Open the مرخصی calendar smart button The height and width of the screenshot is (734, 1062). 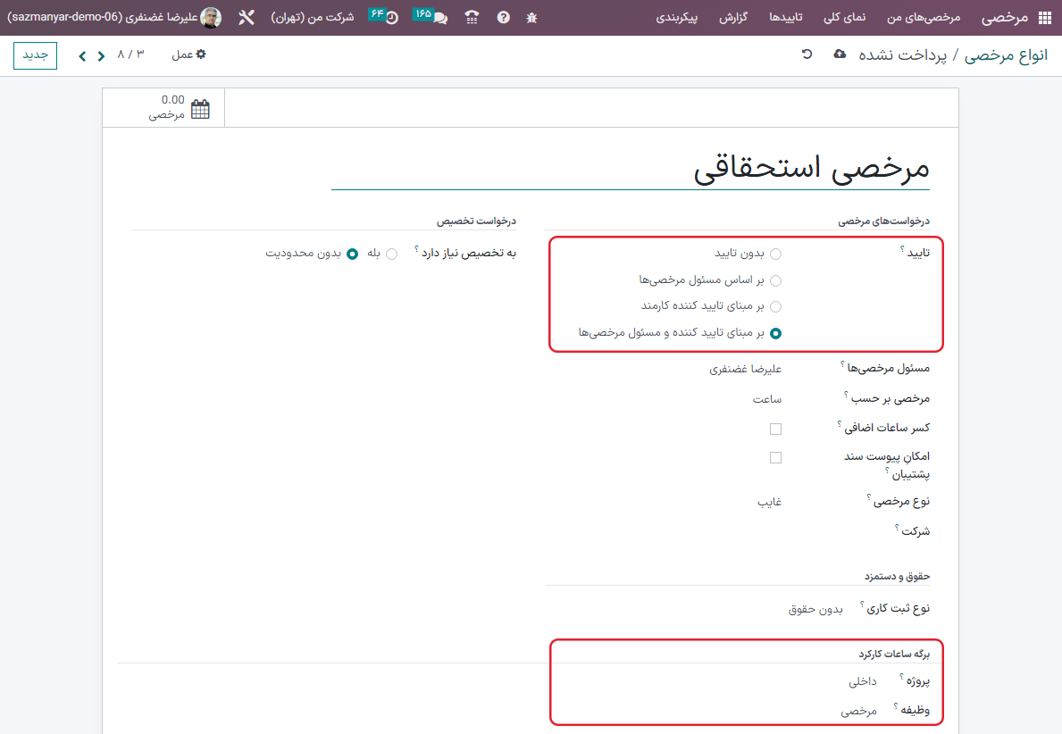[165, 107]
